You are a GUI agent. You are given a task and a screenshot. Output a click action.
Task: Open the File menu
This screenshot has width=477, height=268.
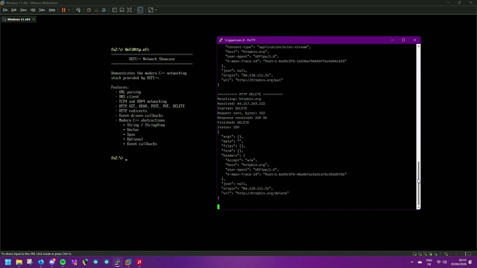pyautogui.click(x=5, y=10)
